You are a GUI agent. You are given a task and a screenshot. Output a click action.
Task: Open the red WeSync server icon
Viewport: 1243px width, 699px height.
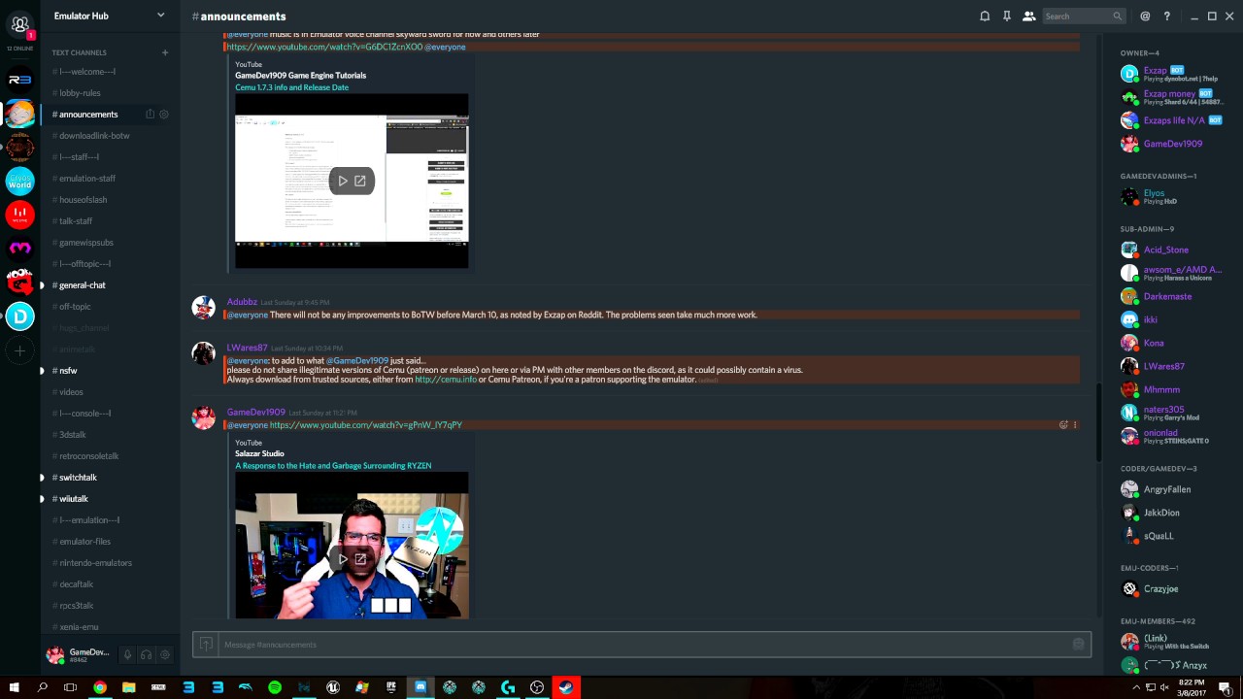tap(19, 214)
